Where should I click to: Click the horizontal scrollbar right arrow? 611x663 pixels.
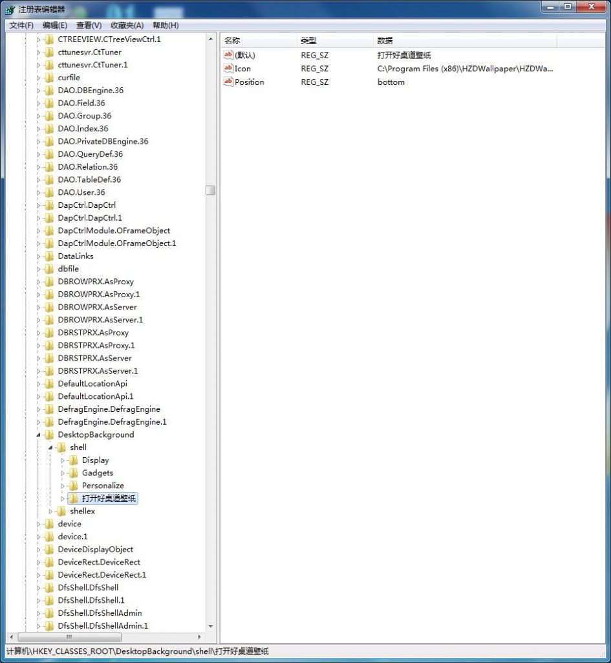click(x=199, y=637)
